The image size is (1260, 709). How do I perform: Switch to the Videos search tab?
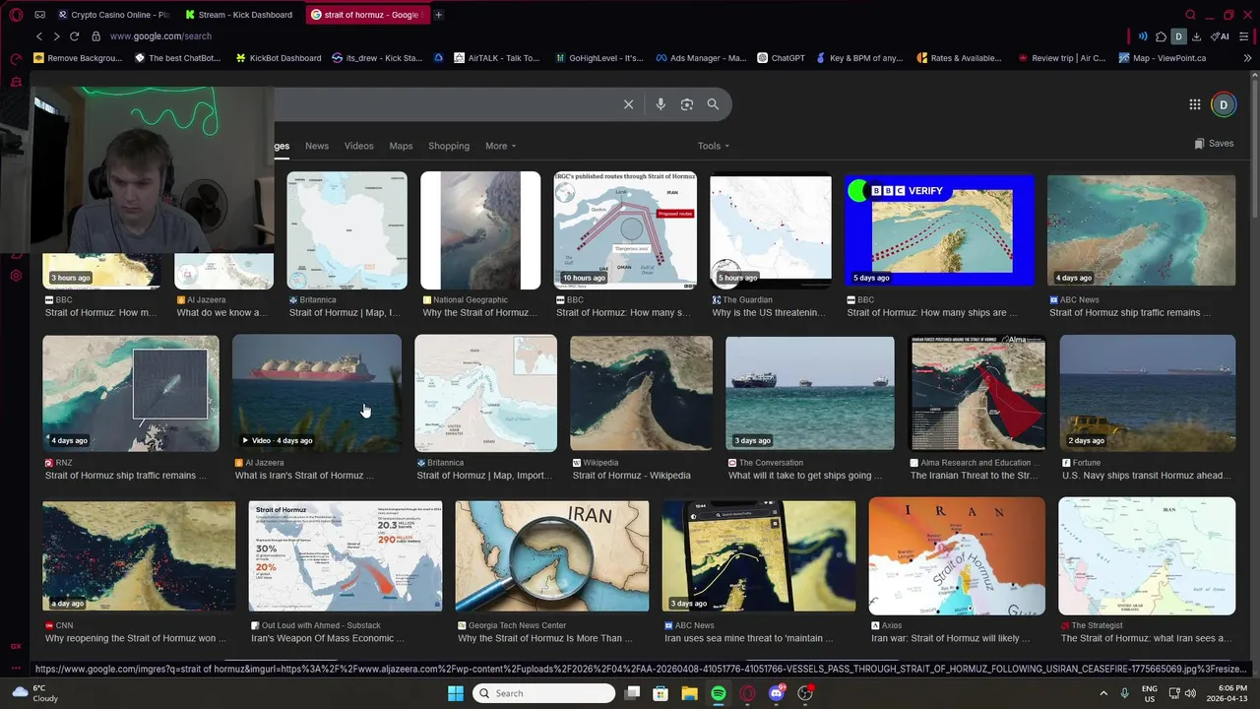[358, 146]
